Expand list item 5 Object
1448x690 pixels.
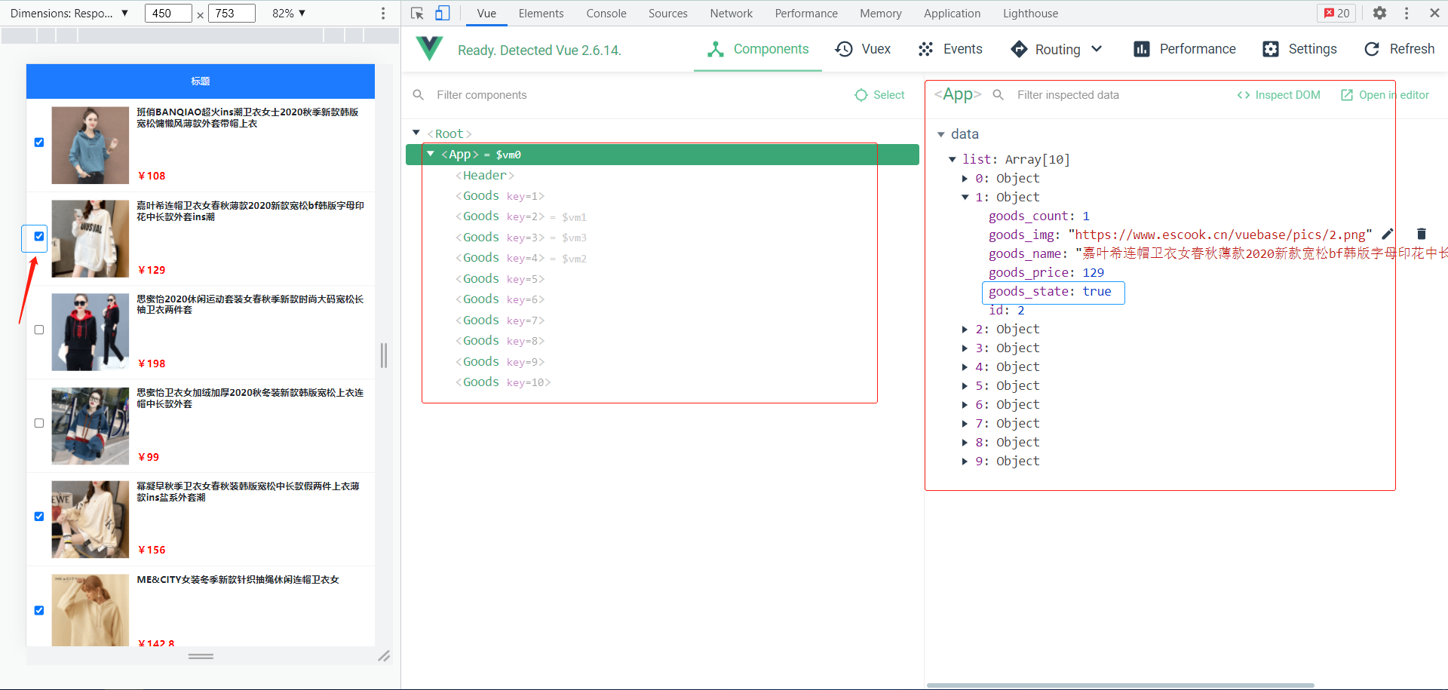point(965,386)
